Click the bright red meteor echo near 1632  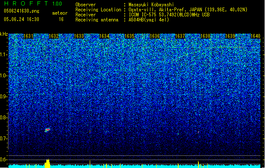pos(48,130)
